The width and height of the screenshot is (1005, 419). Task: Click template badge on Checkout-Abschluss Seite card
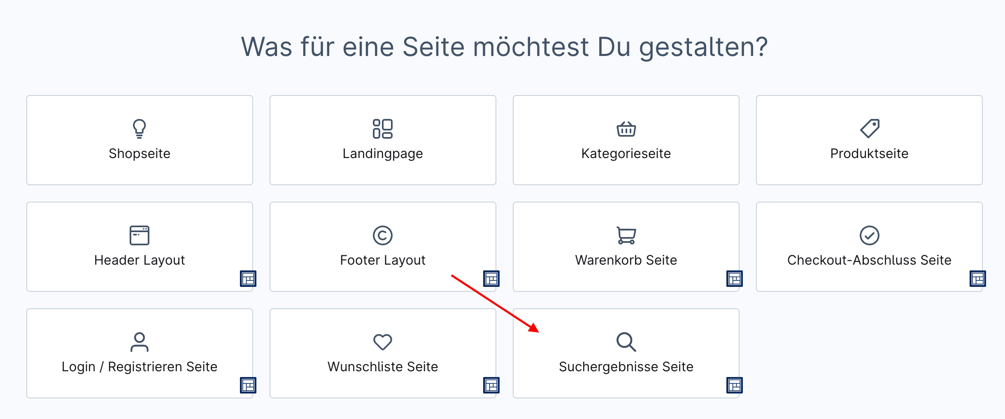click(978, 279)
